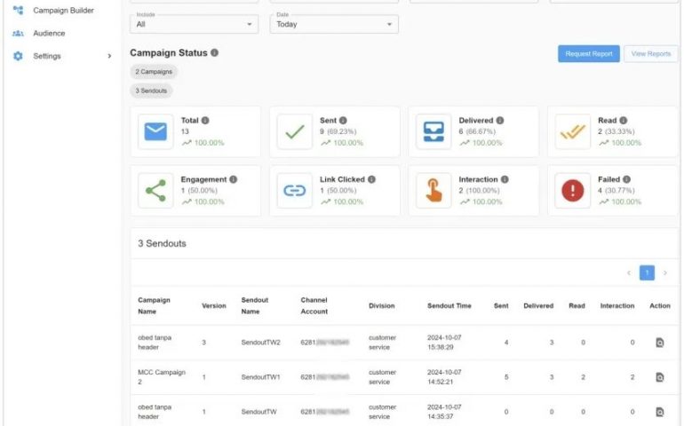Click the Sent checkmark icon

295,132
